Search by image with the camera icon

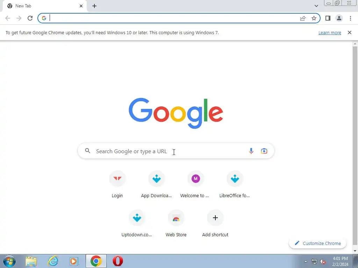[x=264, y=151]
